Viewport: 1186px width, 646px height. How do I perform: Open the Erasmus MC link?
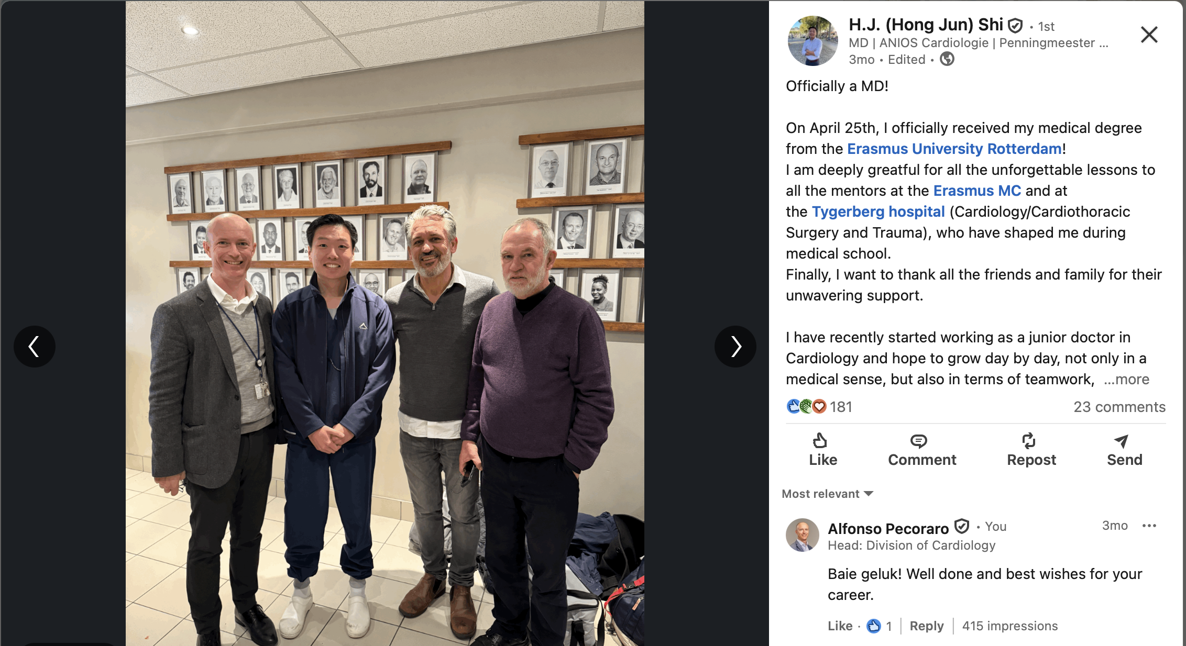tap(977, 191)
